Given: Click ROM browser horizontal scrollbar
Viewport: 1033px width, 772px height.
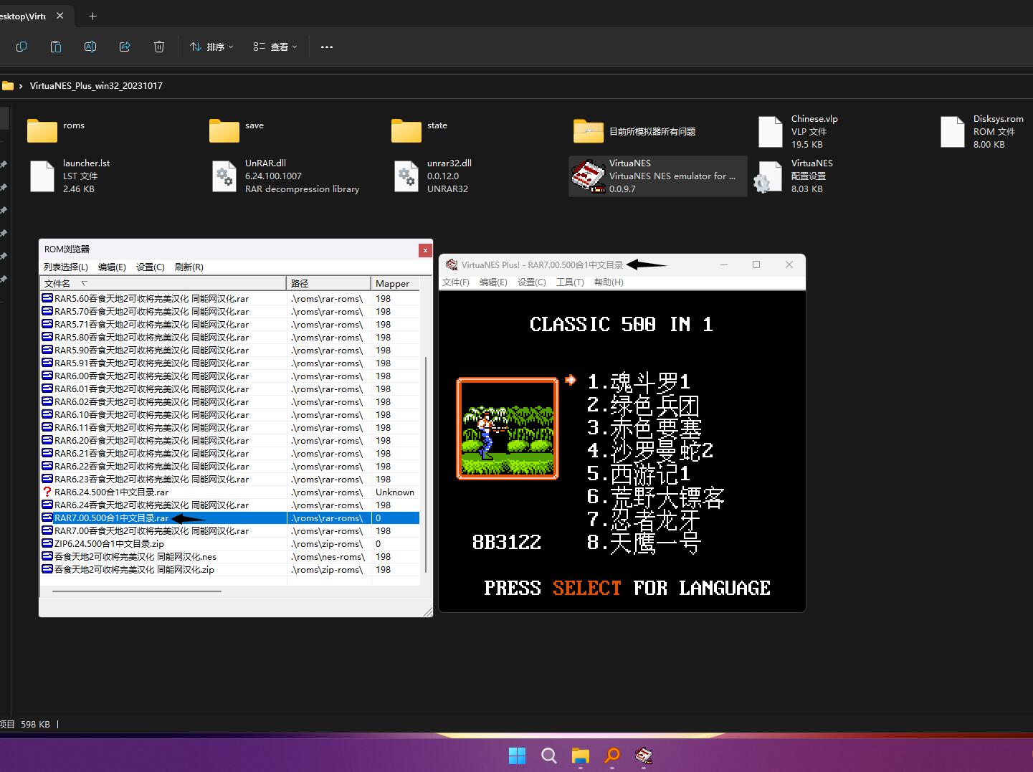Looking at the screenshot, I should [137, 591].
